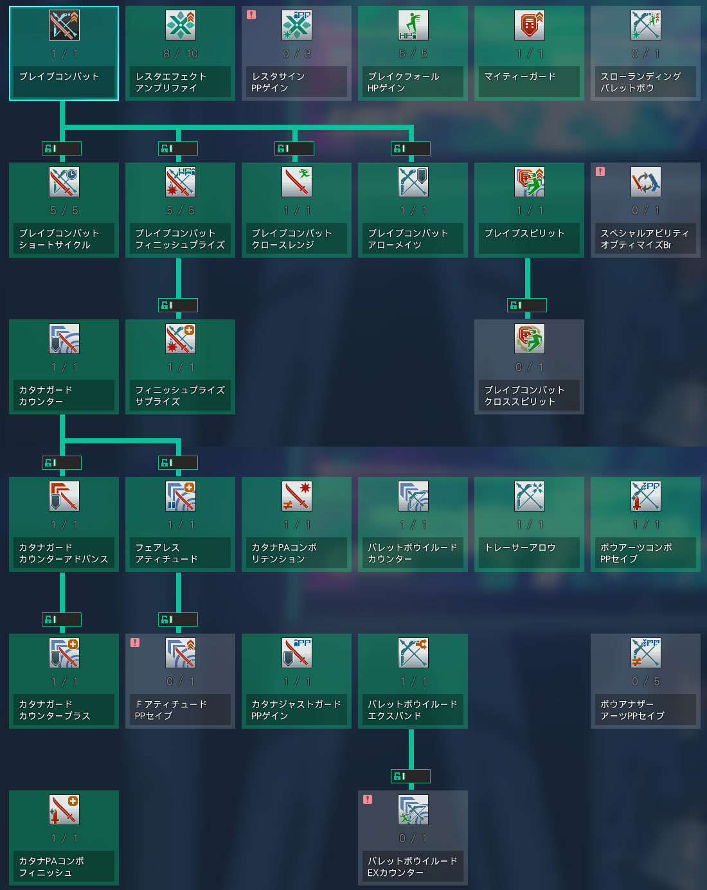The height and width of the screenshot is (890, 707).
Task: Click the レスタエフェクト アンプリファイ skill icon
Action: click(x=181, y=26)
